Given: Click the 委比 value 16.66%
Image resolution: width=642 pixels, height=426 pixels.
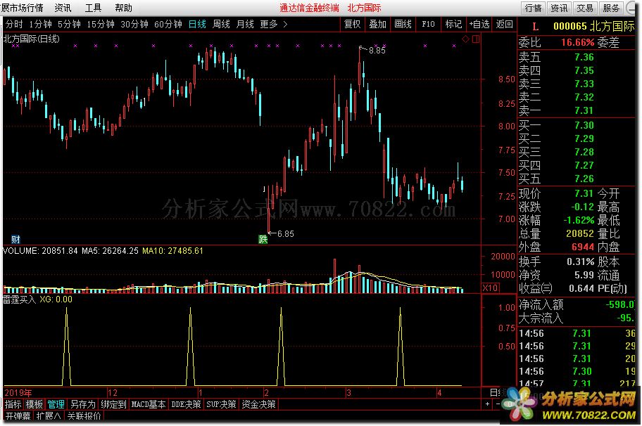Looking at the screenshot, I should click(x=577, y=42).
